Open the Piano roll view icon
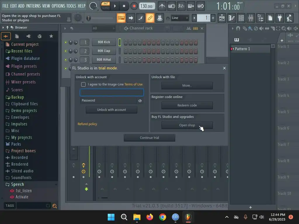 (x=232, y=18)
